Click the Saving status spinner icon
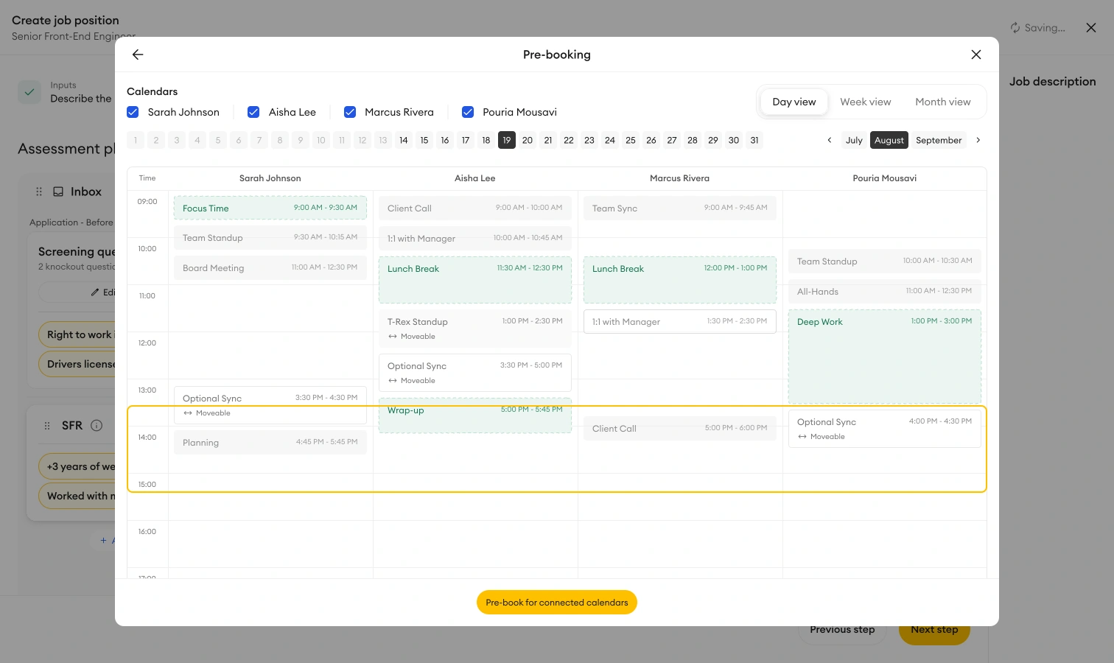The image size is (1114, 663). pos(1015,28)
